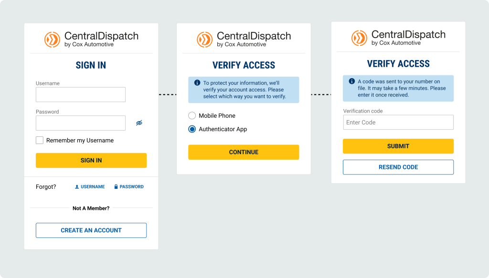Screen dimensions: 489x278
Task: Click the Enter Code verification field
Action: tap(398, 123)
